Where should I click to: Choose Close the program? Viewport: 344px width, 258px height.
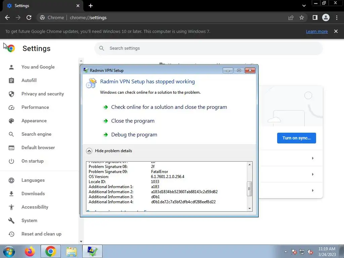coord(133,121)
